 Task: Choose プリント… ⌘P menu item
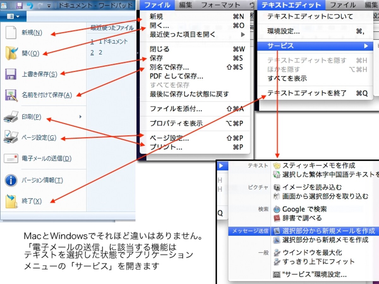(195, 147)
